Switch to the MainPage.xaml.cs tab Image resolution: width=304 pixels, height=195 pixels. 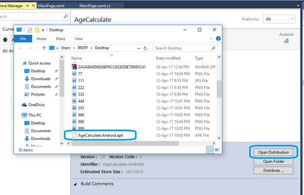pyautogui.click(x=95, y=6)
